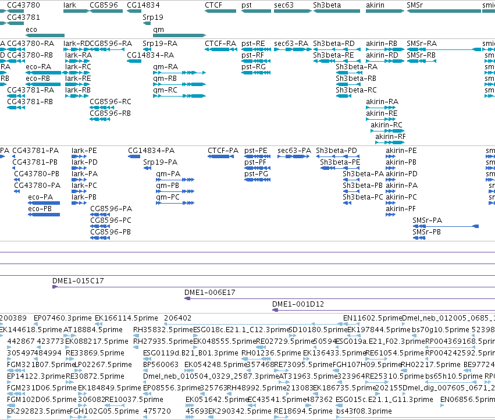
Task: Click protein label eco-PB
Action: (40, 209)
